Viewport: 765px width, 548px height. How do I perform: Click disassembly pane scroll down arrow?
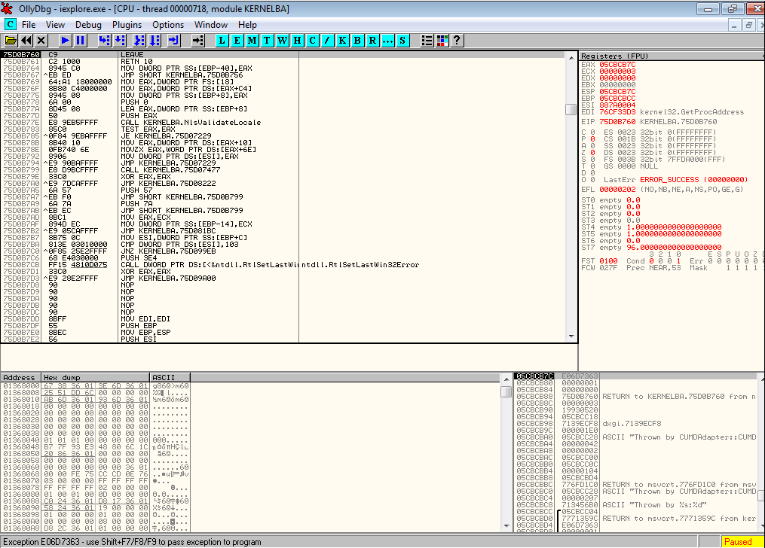pyautogui.click(x=571, y=336)
